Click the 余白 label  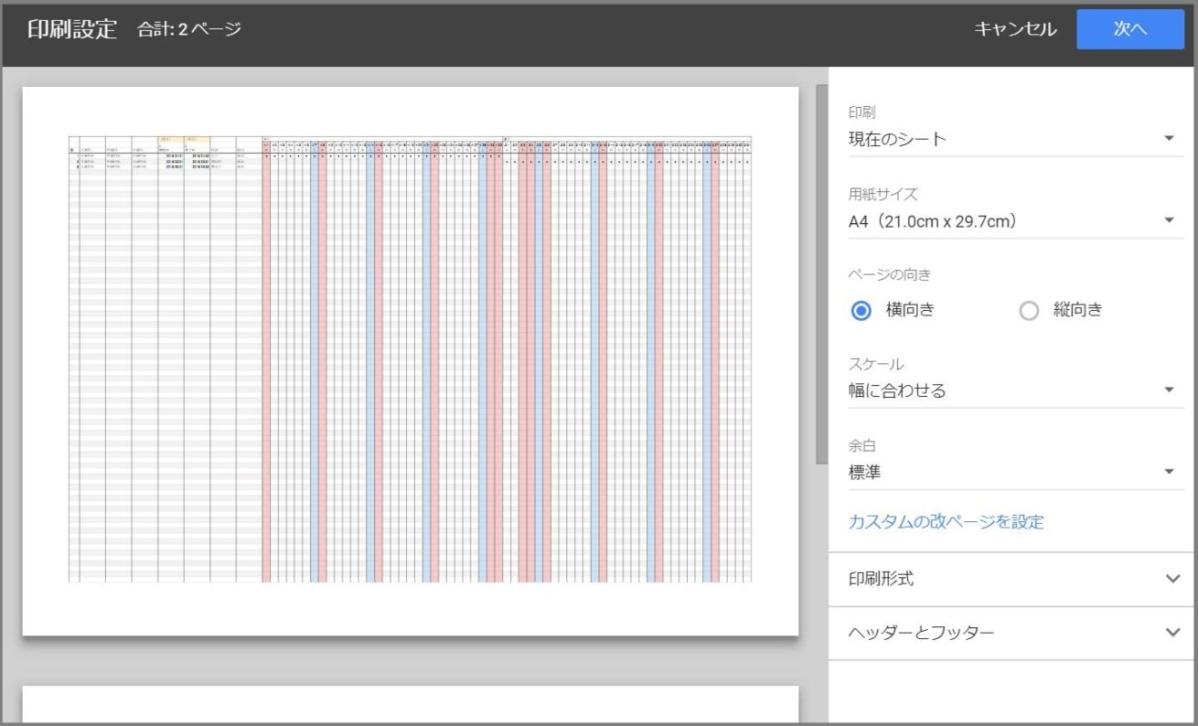point(862,445)
